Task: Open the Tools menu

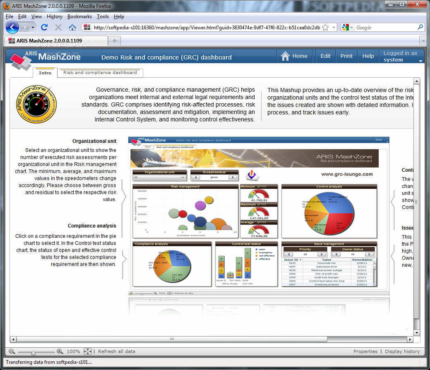Action: [x=103, y=17]
